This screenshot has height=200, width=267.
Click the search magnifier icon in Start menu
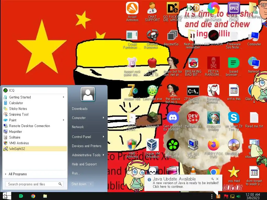[x=60, y=184]
